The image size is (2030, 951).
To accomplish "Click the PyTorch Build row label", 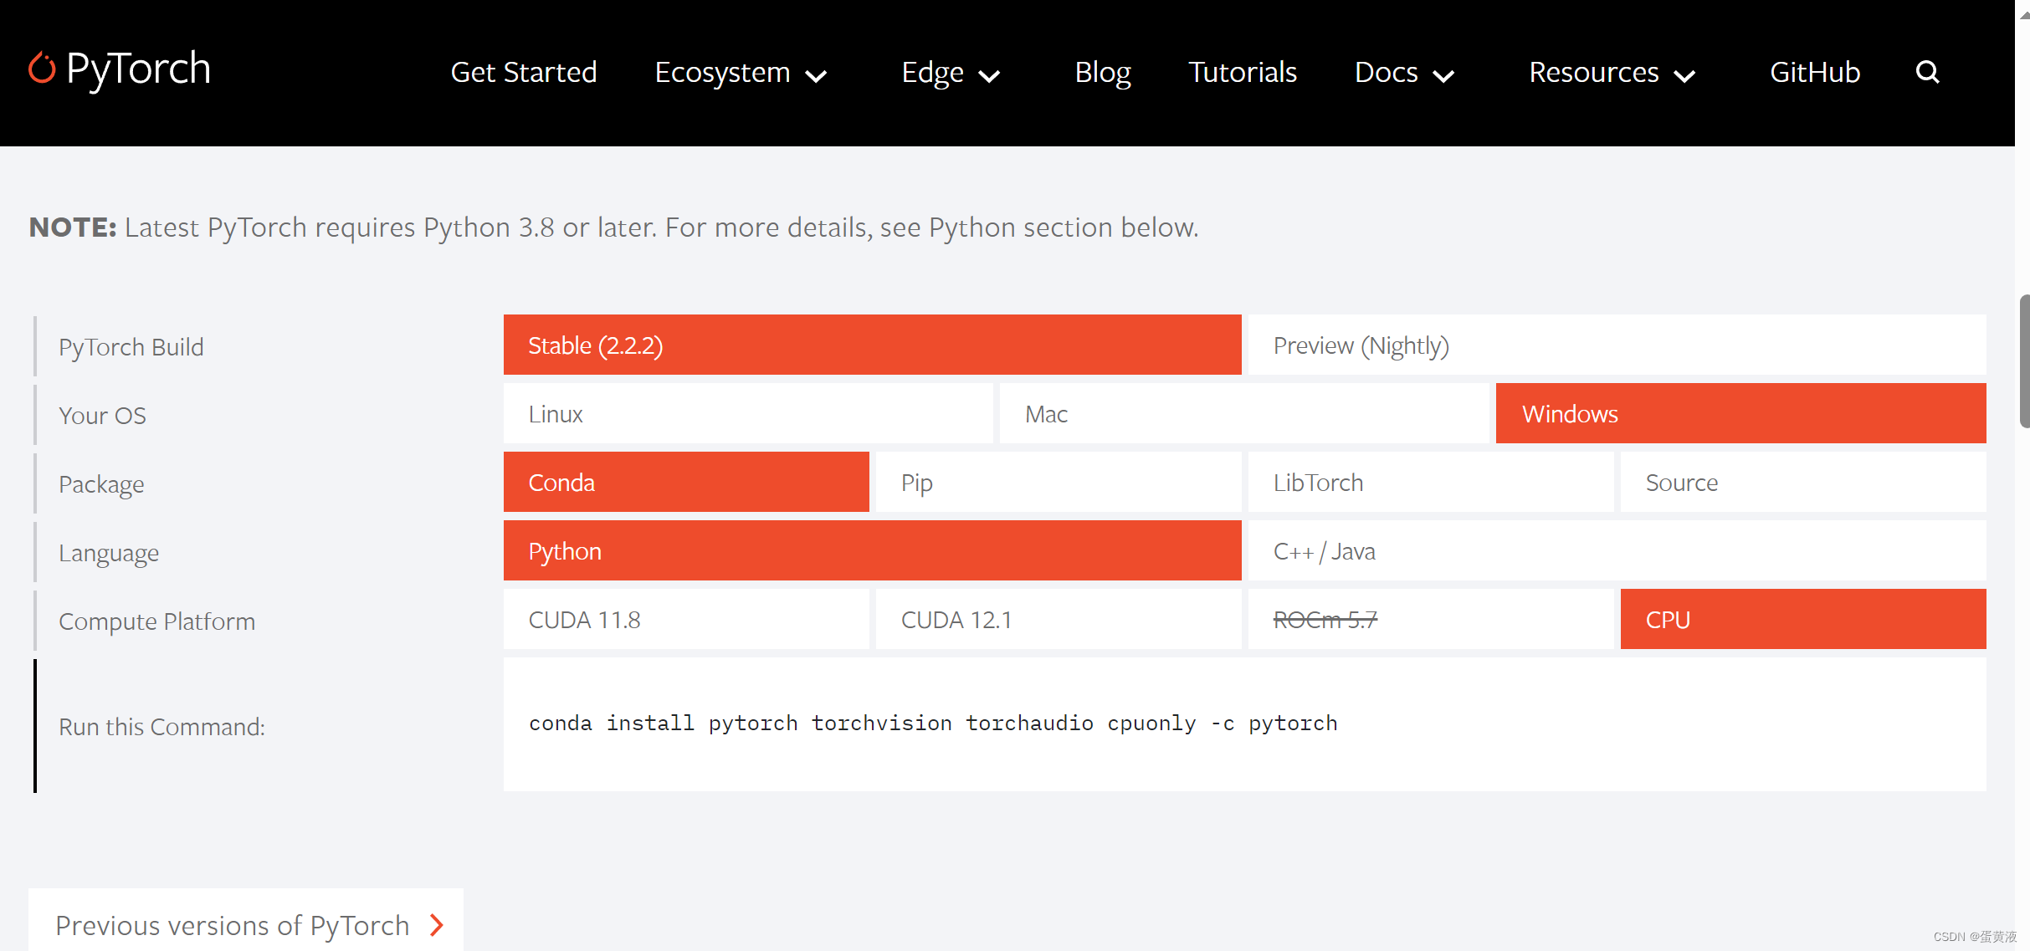I will (131, 347).
